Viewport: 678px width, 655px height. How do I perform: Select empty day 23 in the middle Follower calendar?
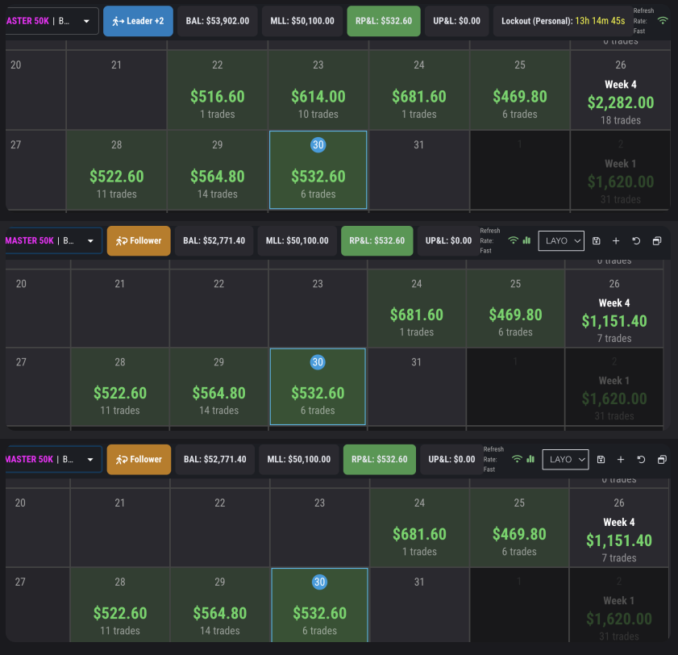click(x=318, y=308)
